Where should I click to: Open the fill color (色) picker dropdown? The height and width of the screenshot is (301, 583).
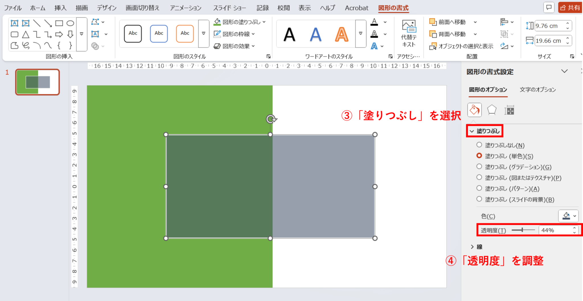click(568, 216)
